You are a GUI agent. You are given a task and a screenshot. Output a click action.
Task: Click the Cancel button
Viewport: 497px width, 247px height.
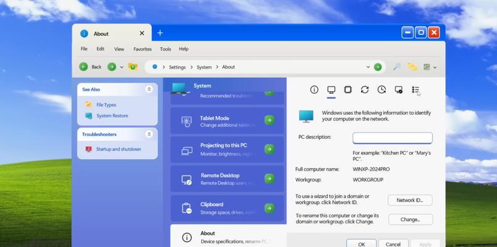[393, 244]
